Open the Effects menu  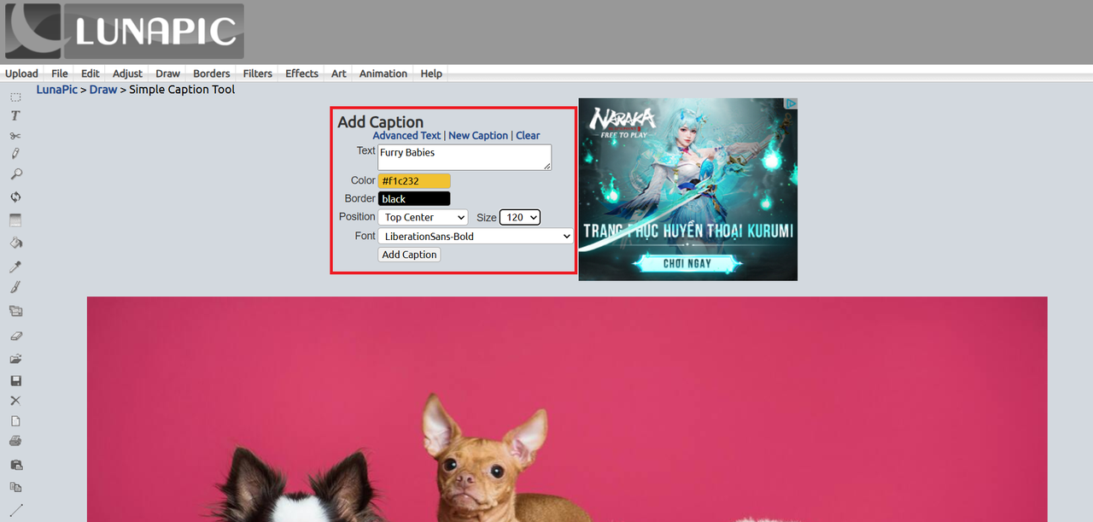click(x=302, y=73)
